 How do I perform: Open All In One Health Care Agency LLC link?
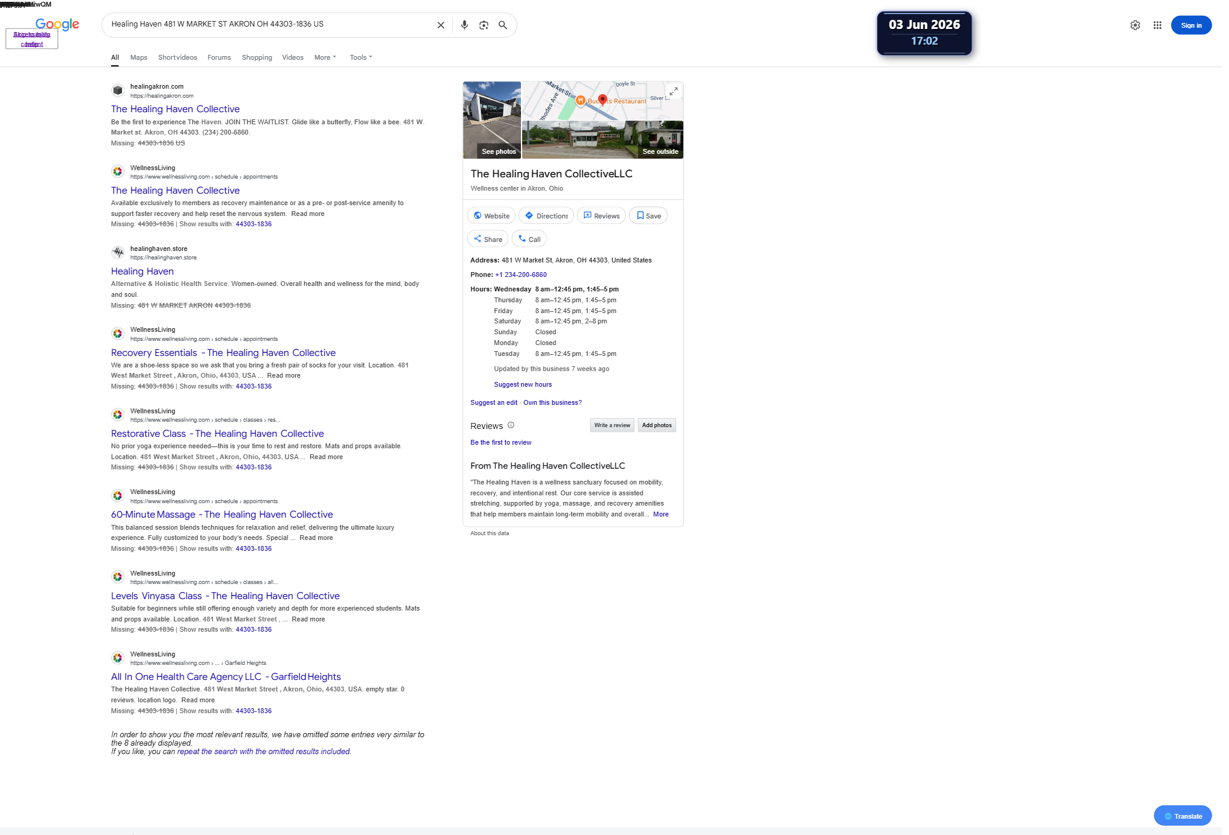pyautogui.click(x=226, y=676)
